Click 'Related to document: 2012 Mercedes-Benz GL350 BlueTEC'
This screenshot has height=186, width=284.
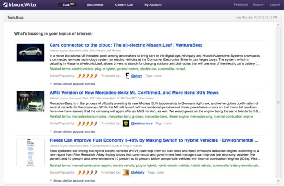[102, 99]
